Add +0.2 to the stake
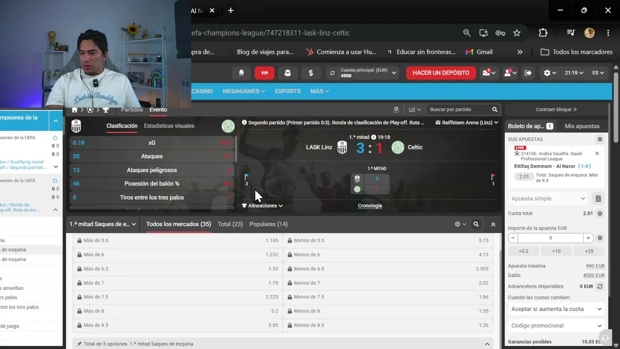Image resolution: width=620 pixels, height=349 pixels. pos(524,251)
